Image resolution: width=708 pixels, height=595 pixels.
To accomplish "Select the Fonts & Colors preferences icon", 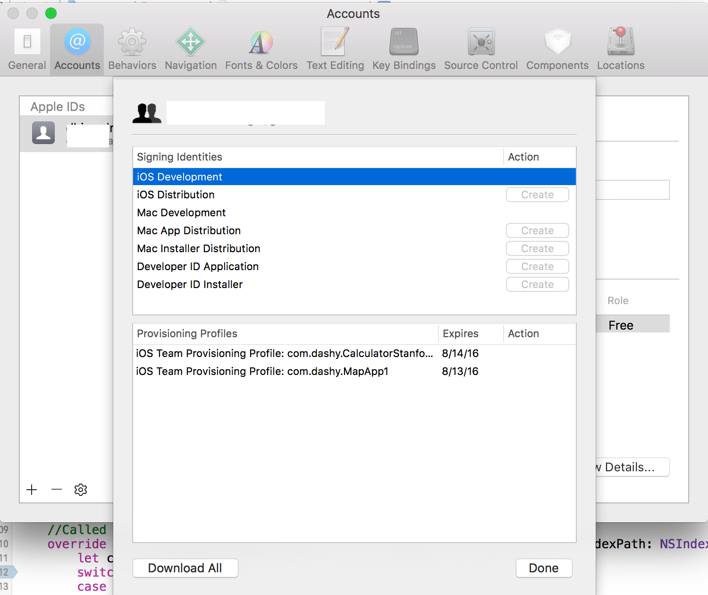I will tap(261, 47).
